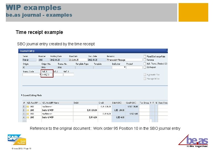Toggle the Manage WTax checkbox

click(145, 79)
